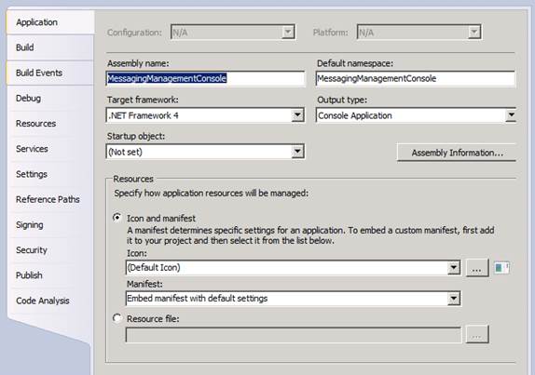This screenshot has width=535, height=375.
Task: Open the Output type dropdown
Action: (x=511, y=115)
